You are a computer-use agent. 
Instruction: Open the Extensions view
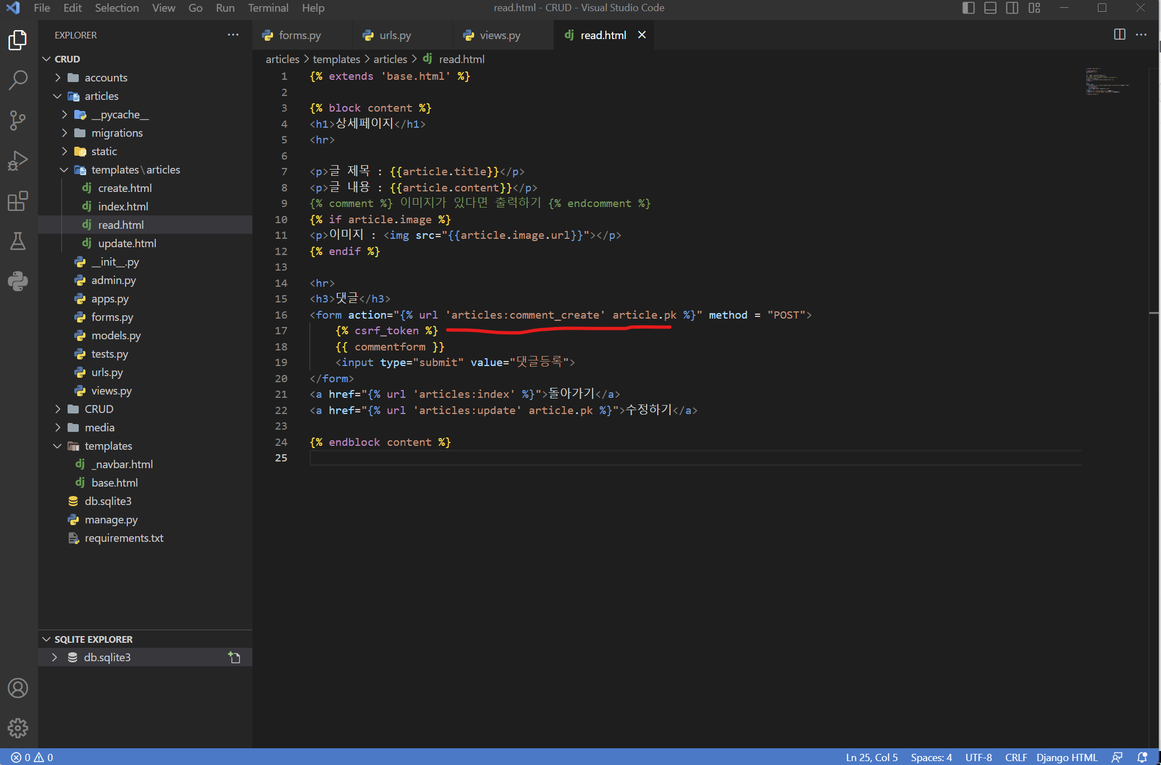pos(18,201)
